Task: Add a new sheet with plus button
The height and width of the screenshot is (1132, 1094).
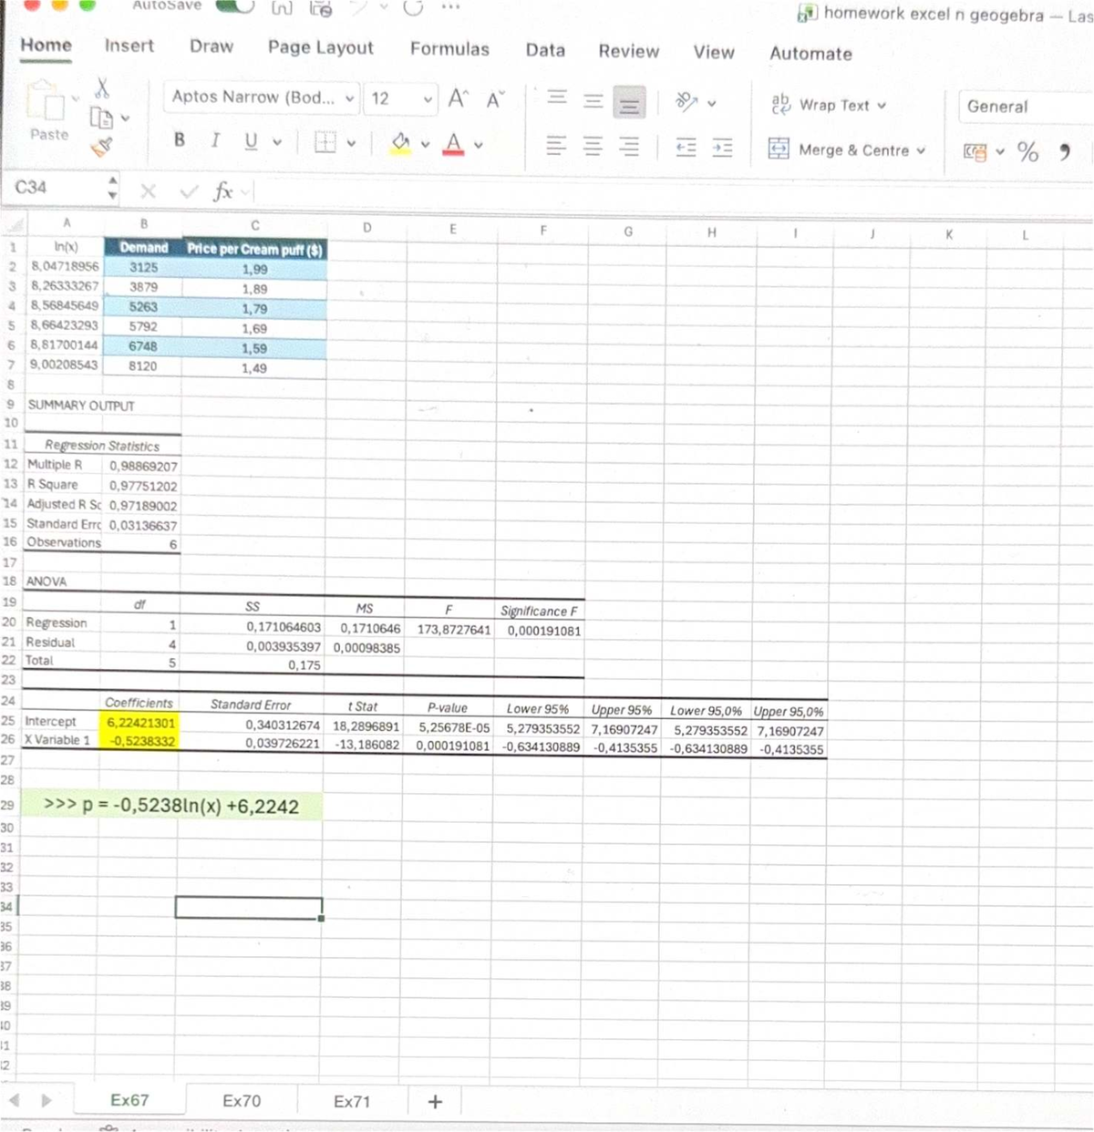Action: 435,1101
